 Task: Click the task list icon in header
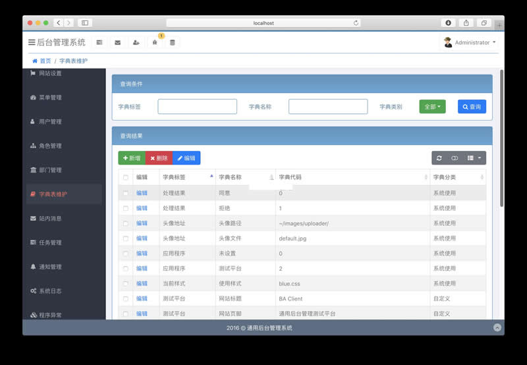[99, 42]
